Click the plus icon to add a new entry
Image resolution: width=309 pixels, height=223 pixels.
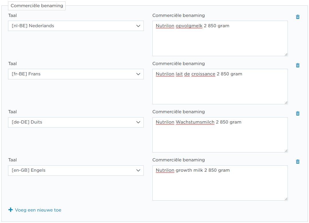coord(11,210)
